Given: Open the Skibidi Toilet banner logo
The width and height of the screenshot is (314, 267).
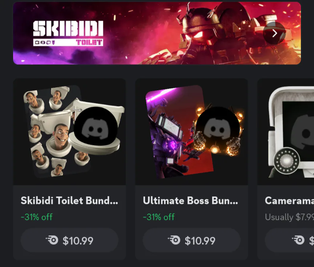Looking at the screenshot, I should coord(68,33).
